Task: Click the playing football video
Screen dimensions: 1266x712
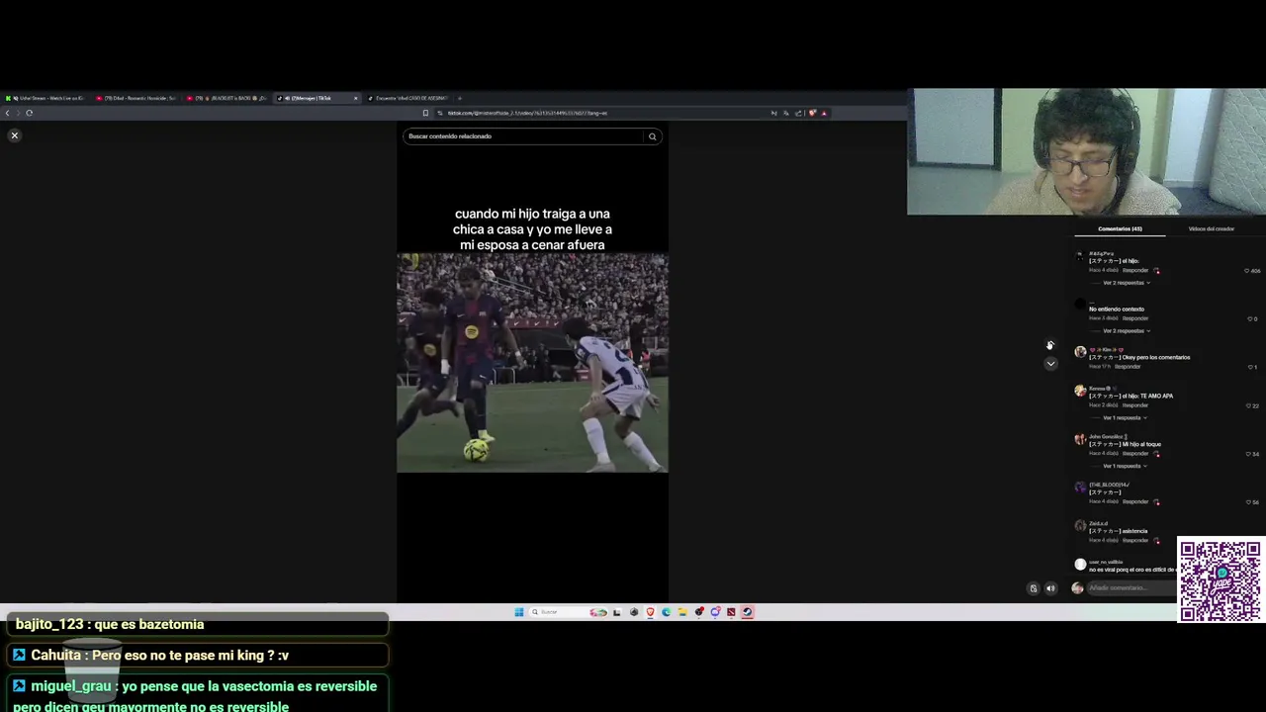Action: [x=532, y=362]
